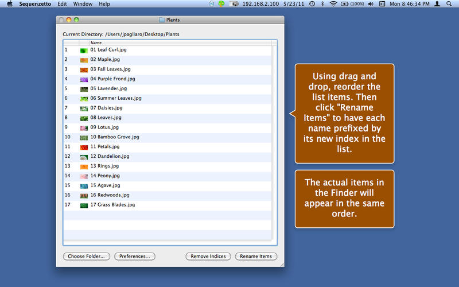Click the Remove Indices button
Screen dimensions: 459x287
pos(208,256)
